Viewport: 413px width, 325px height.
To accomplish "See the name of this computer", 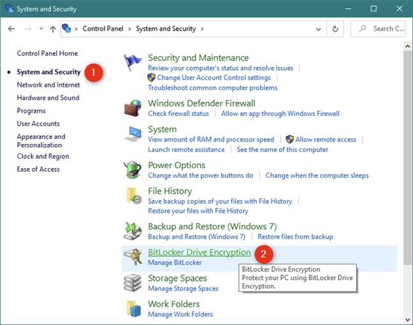I will (282, 150).
